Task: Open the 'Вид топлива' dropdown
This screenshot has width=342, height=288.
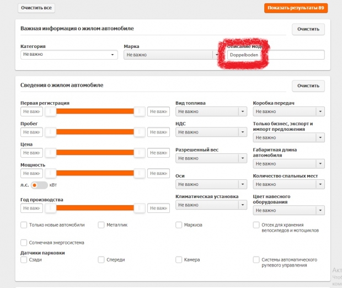Action: (x=210, y=111)
